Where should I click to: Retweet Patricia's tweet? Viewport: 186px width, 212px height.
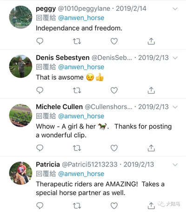pyautogui.click(x=77, y=206)
